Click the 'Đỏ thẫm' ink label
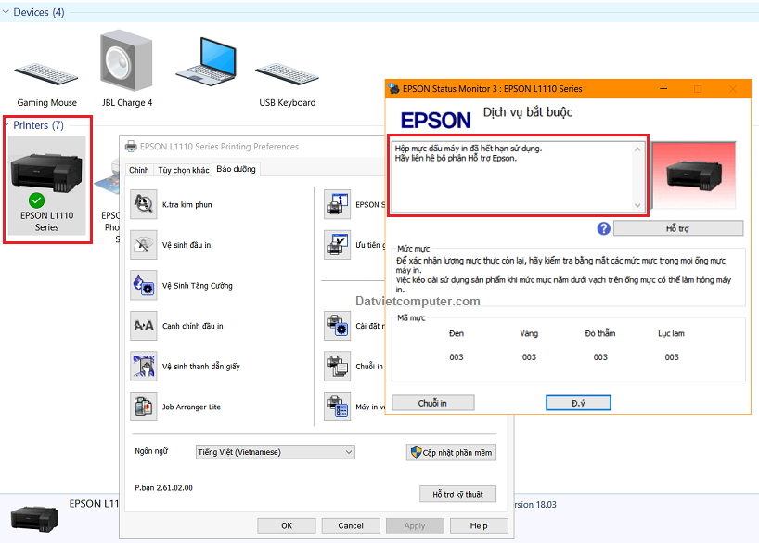The width and height of the screenshot is (759, 543). pyautogui.click(x=600, y=333)
